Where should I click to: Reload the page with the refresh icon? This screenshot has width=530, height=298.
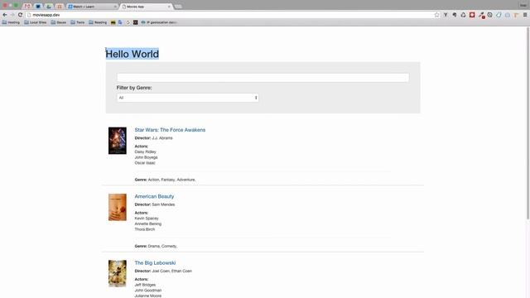(x=20, y=15)
